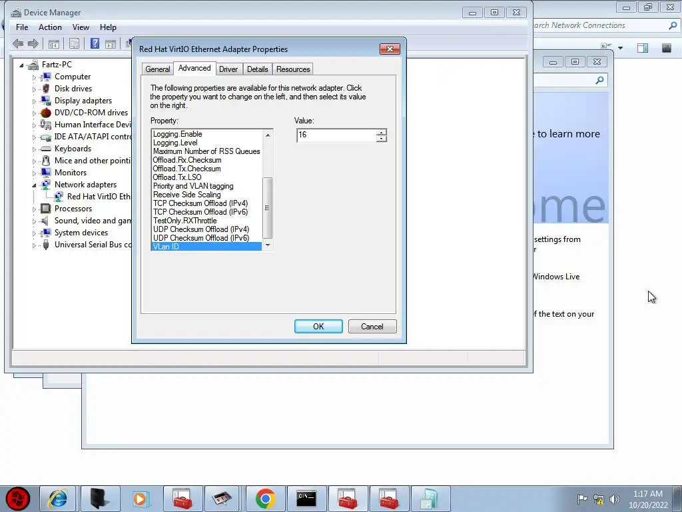Increase the VLan ID value with up arrow
682x512 pixels.
click(382, 133)
